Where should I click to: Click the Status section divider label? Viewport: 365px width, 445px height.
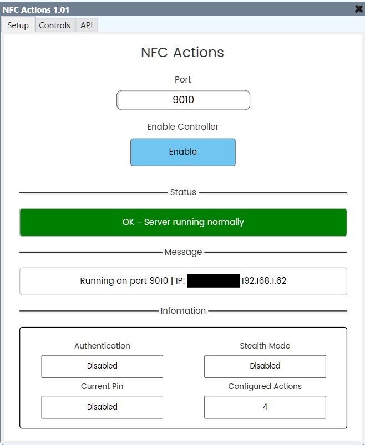183,192
